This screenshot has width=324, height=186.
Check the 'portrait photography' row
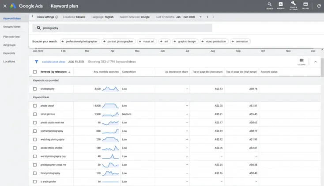coord(35,131)
